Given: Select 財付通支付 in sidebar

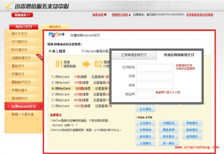Looking at the screenshot, I should [24, 50].
